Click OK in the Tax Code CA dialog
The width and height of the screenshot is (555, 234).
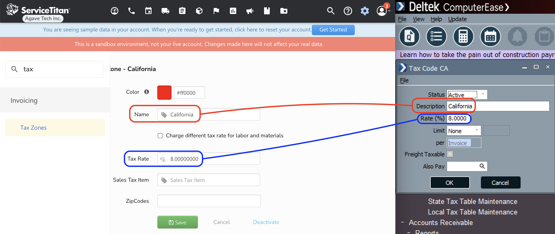pos(450,182)
